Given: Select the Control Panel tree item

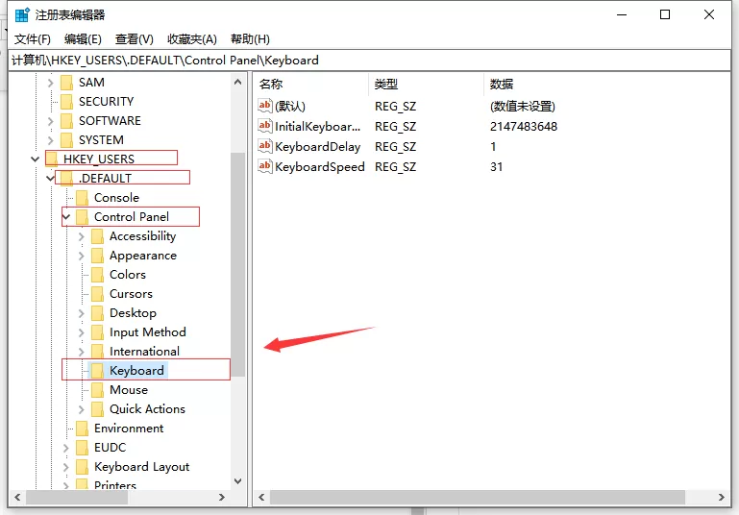Looking at the screenshot, I should [x=132, y=217].
